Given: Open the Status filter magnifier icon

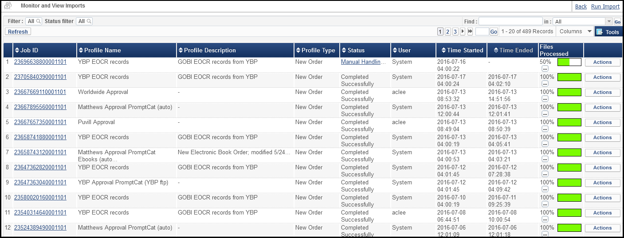Looking at the screenshot, I should click(x=89, y=21).
